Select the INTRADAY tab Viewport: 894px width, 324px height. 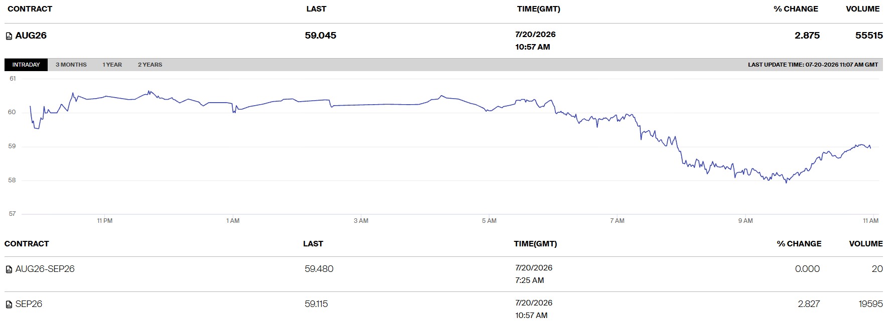pos(26,65)
